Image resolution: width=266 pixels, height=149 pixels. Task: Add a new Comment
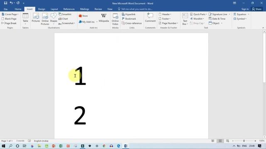point(150,17)
